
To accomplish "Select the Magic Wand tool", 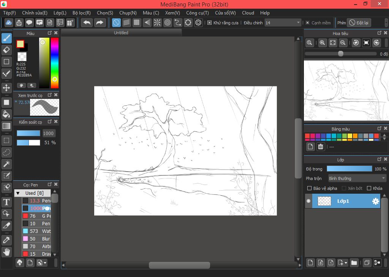I will point(6,164).
